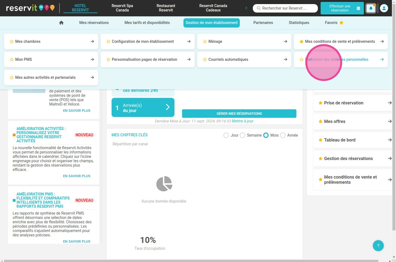Select the Mois radio button
Image resolution: width=396 pixels, height=262 pixels.
[266, 135]
